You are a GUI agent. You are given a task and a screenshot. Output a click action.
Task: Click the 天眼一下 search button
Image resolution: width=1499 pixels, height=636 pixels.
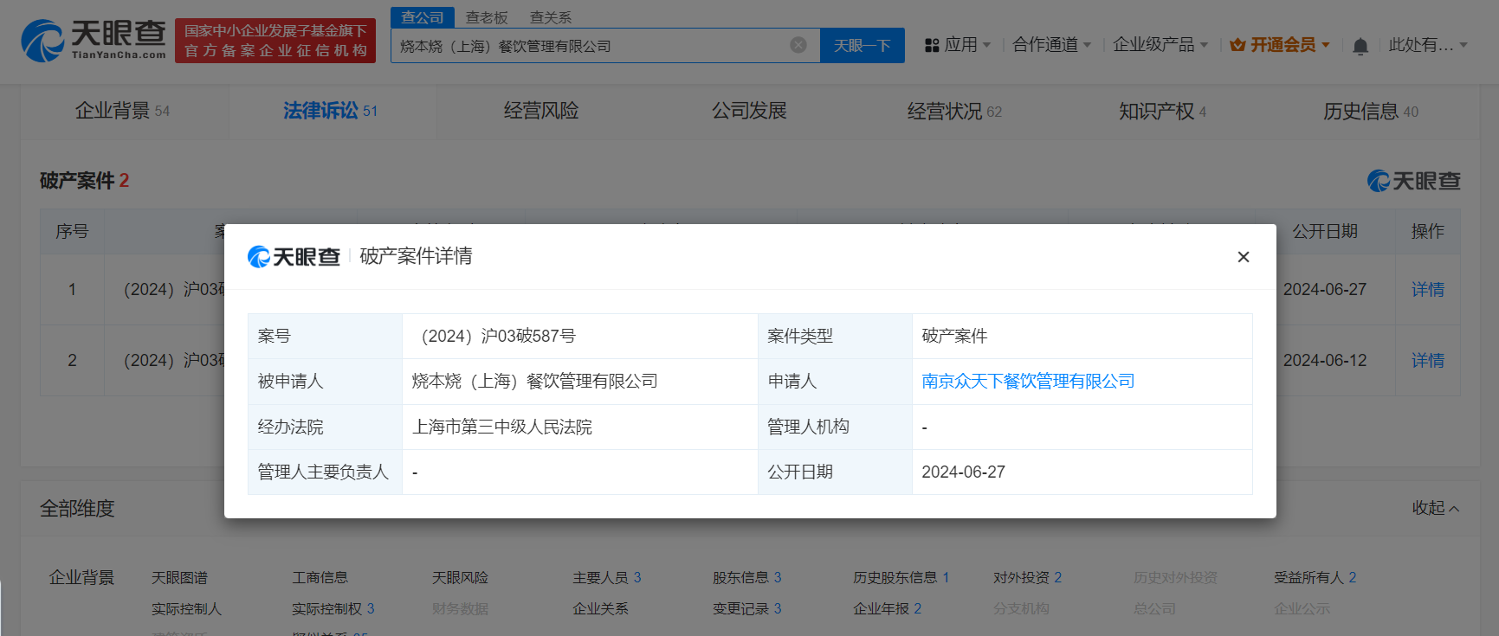[863, 45]
